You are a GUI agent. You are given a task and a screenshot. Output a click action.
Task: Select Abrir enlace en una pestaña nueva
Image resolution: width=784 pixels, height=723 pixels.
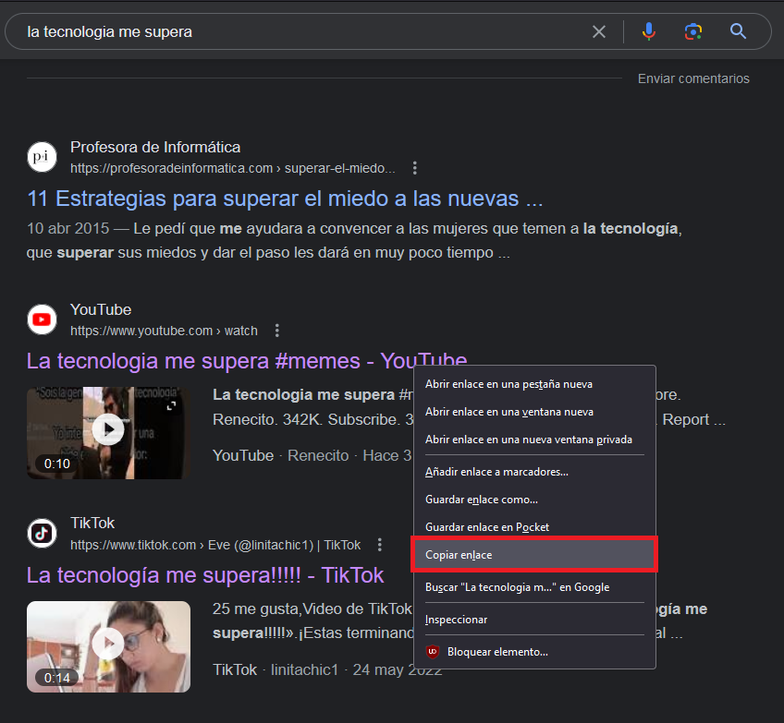pyautogui.click(x=534, y=384)
